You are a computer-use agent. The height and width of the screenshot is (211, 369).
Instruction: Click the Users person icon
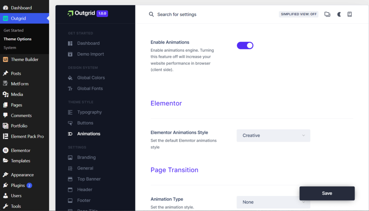[5, 196]
